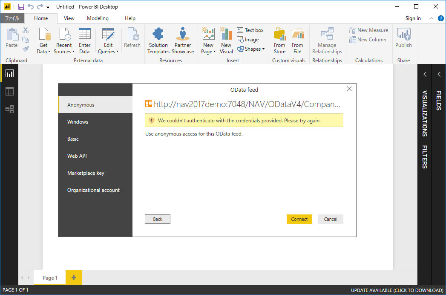The height and width of the screenshot is (295, 446).
Task: Select Anonymous authentication option
Action: (x=95, y=105)
